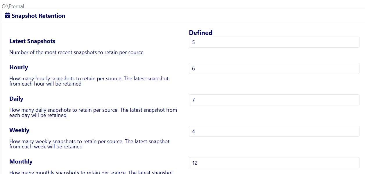This screenshot has height=174, width=365.
Task: Click the Daily setting label
Action: (x=16, y=99)
